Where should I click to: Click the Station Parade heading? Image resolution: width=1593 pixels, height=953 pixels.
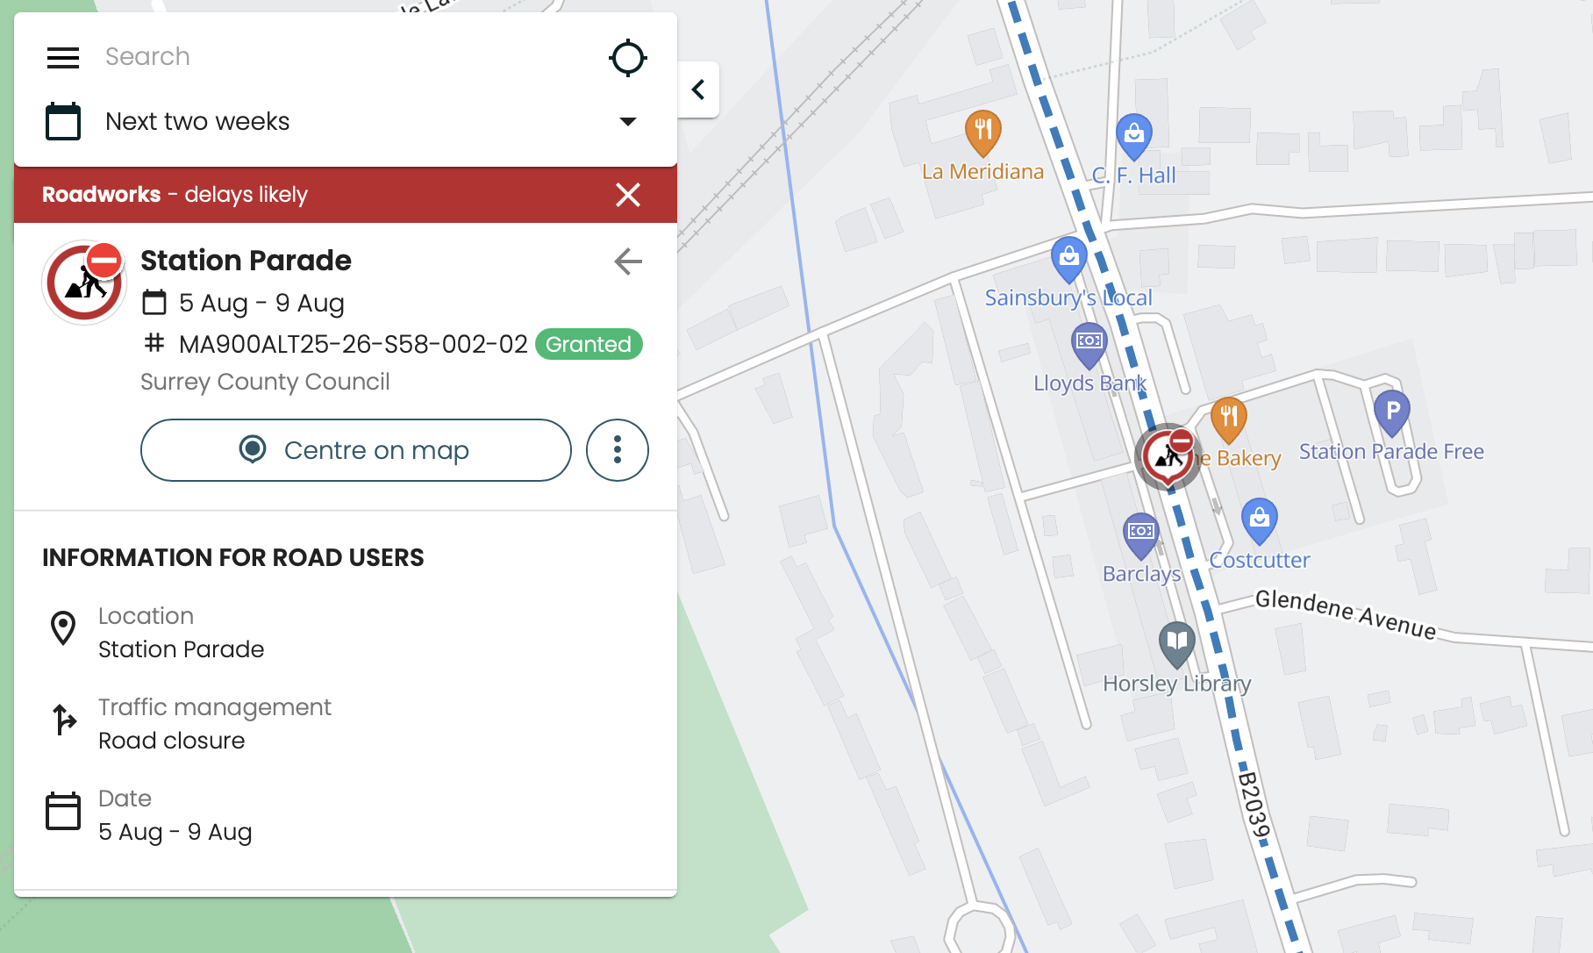(246, 261)
